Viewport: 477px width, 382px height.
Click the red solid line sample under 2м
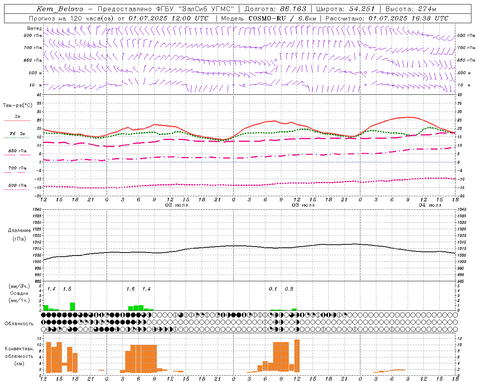point(17,121)
